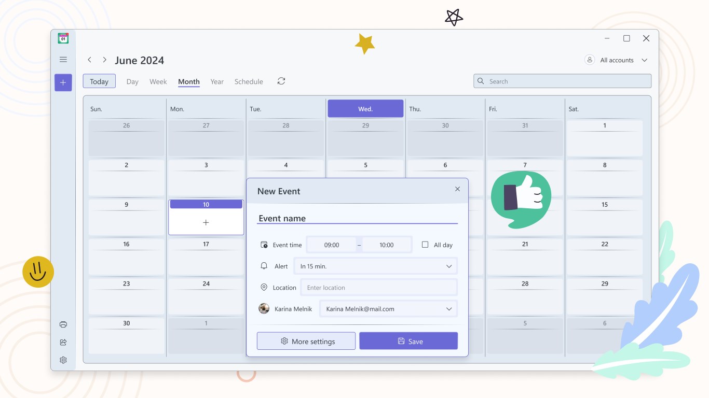
Task: Switch to the Schedule view tab
Action: 249,81
